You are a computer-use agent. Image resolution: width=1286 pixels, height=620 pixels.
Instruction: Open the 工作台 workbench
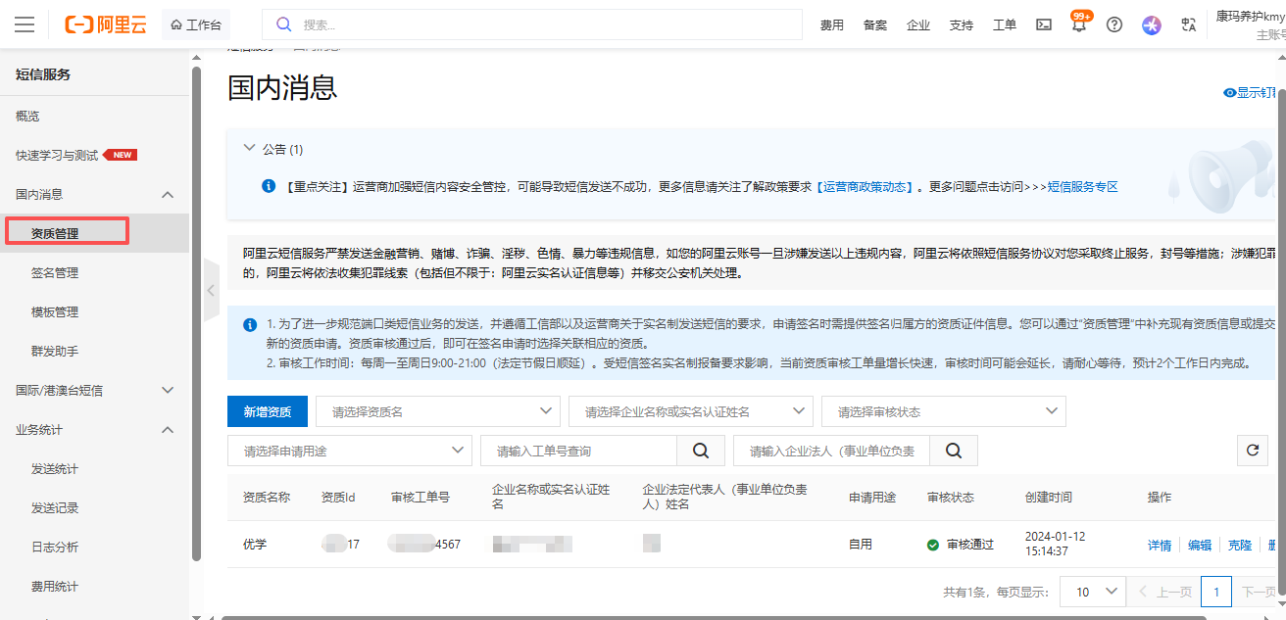click(195, 24)
